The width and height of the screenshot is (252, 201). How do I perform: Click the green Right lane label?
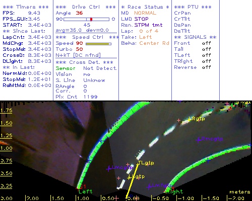(x=175, y=191)
